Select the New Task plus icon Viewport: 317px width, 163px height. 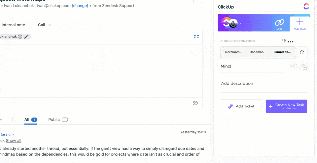coord(299,22)
